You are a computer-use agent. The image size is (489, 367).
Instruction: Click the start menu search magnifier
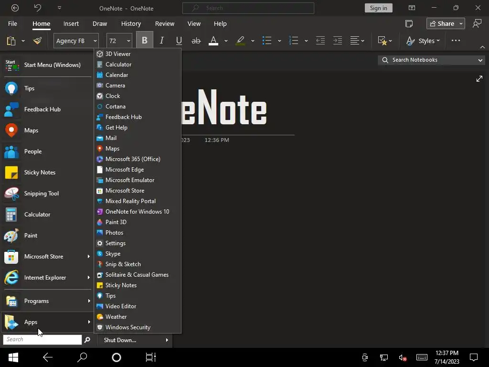coord(87,340)
